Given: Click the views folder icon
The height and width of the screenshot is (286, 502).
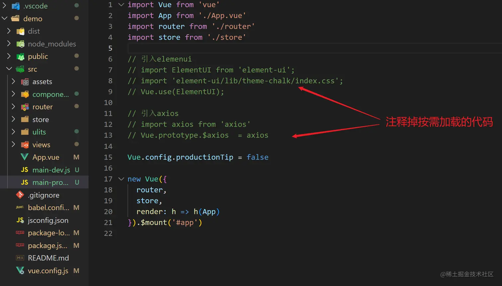Looking at the screenshot, I should 25,145.
